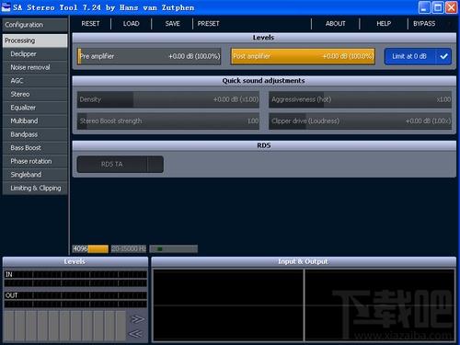Click the 4096 latency indicator
Image resolution: width=460 pixels, height=345 pixels.
(90, 248)
